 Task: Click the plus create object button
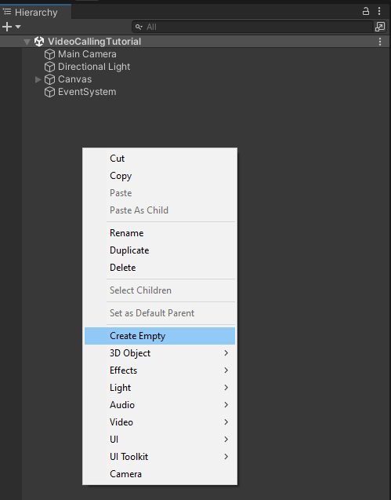coord(7,27)
